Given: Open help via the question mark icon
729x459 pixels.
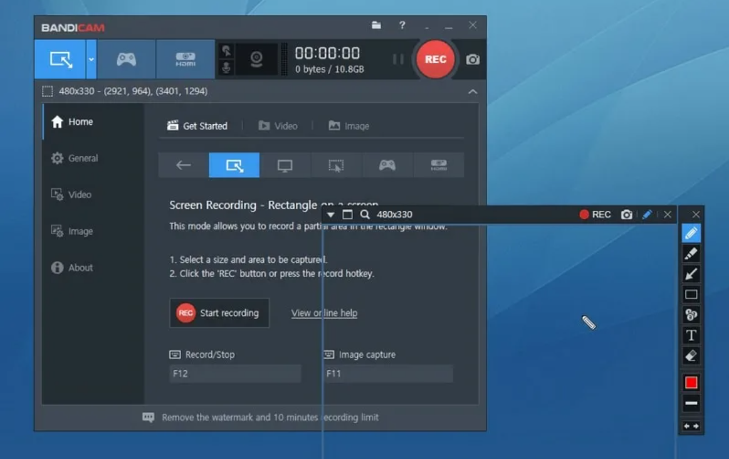Looking at the screenshot, I should pos(402,25).
